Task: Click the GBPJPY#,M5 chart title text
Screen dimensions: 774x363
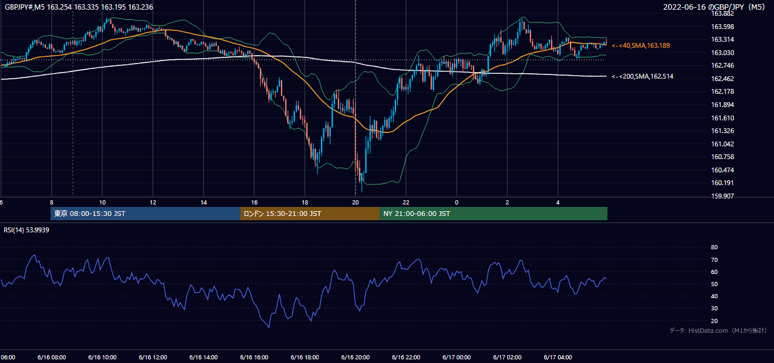Action: (79, 6)
